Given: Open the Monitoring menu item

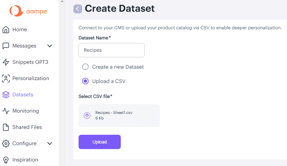Looking at the screenshot, I should point(26,111).
